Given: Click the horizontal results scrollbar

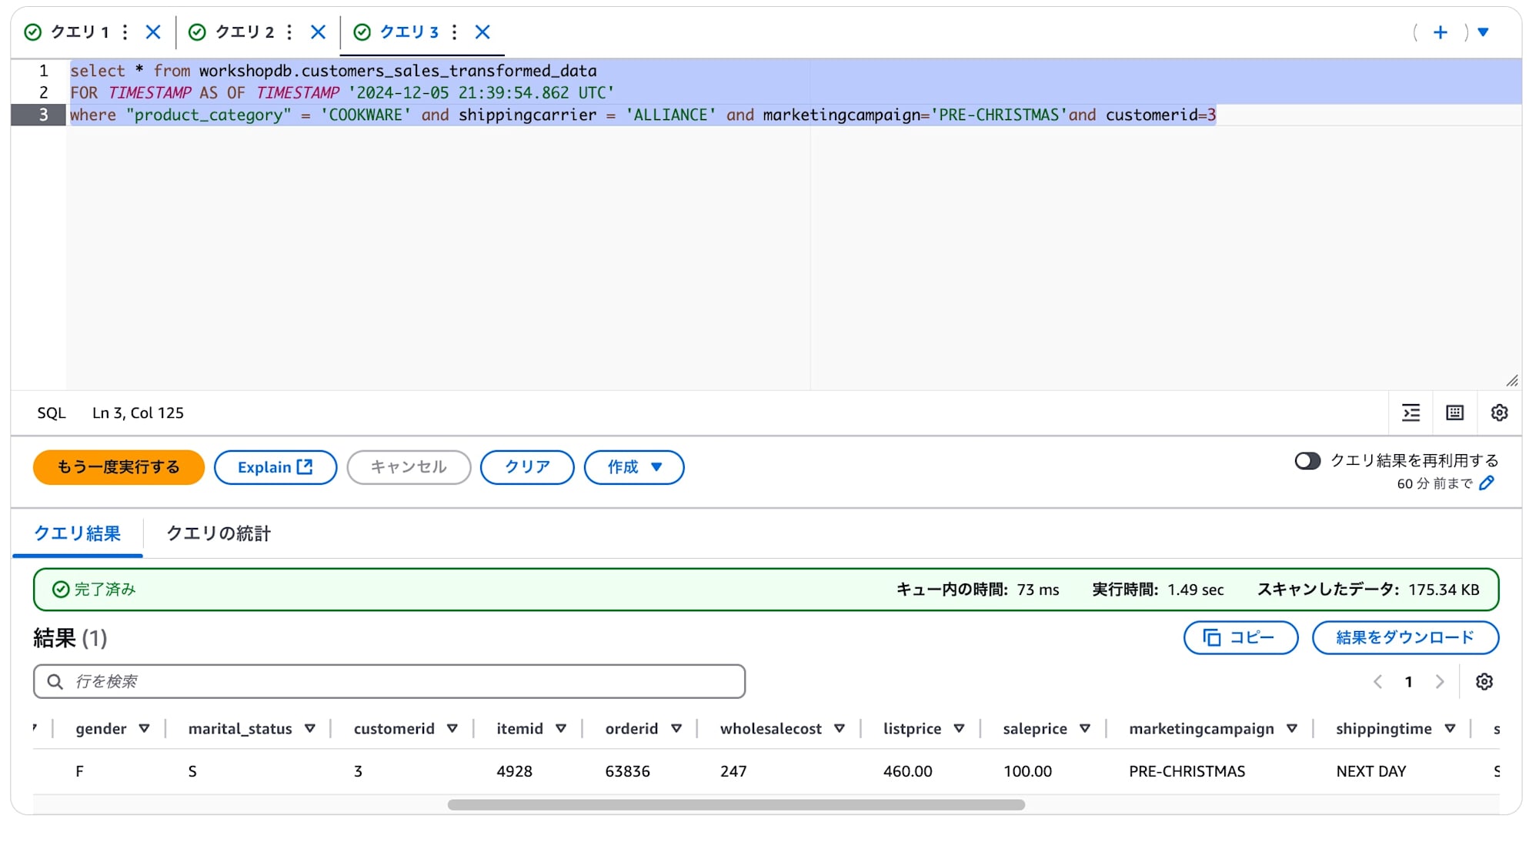Looking at the screenshot, I should pyautogui.click(x=736, y=805).
